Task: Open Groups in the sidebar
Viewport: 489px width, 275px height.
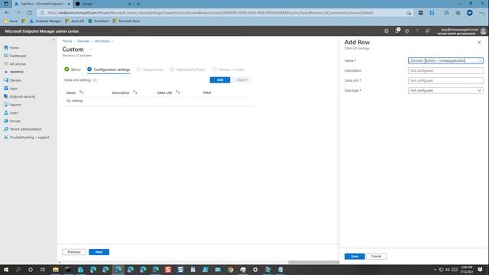Action: tap(12, 121)
